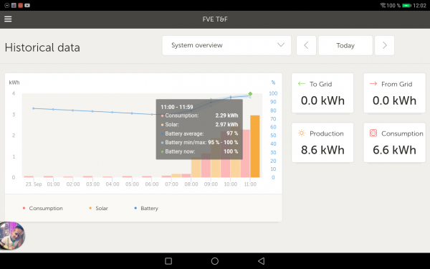This screenshot has height=269, width=430.
Task: Go to previous day with left arrow
Action: pos(306,45)
